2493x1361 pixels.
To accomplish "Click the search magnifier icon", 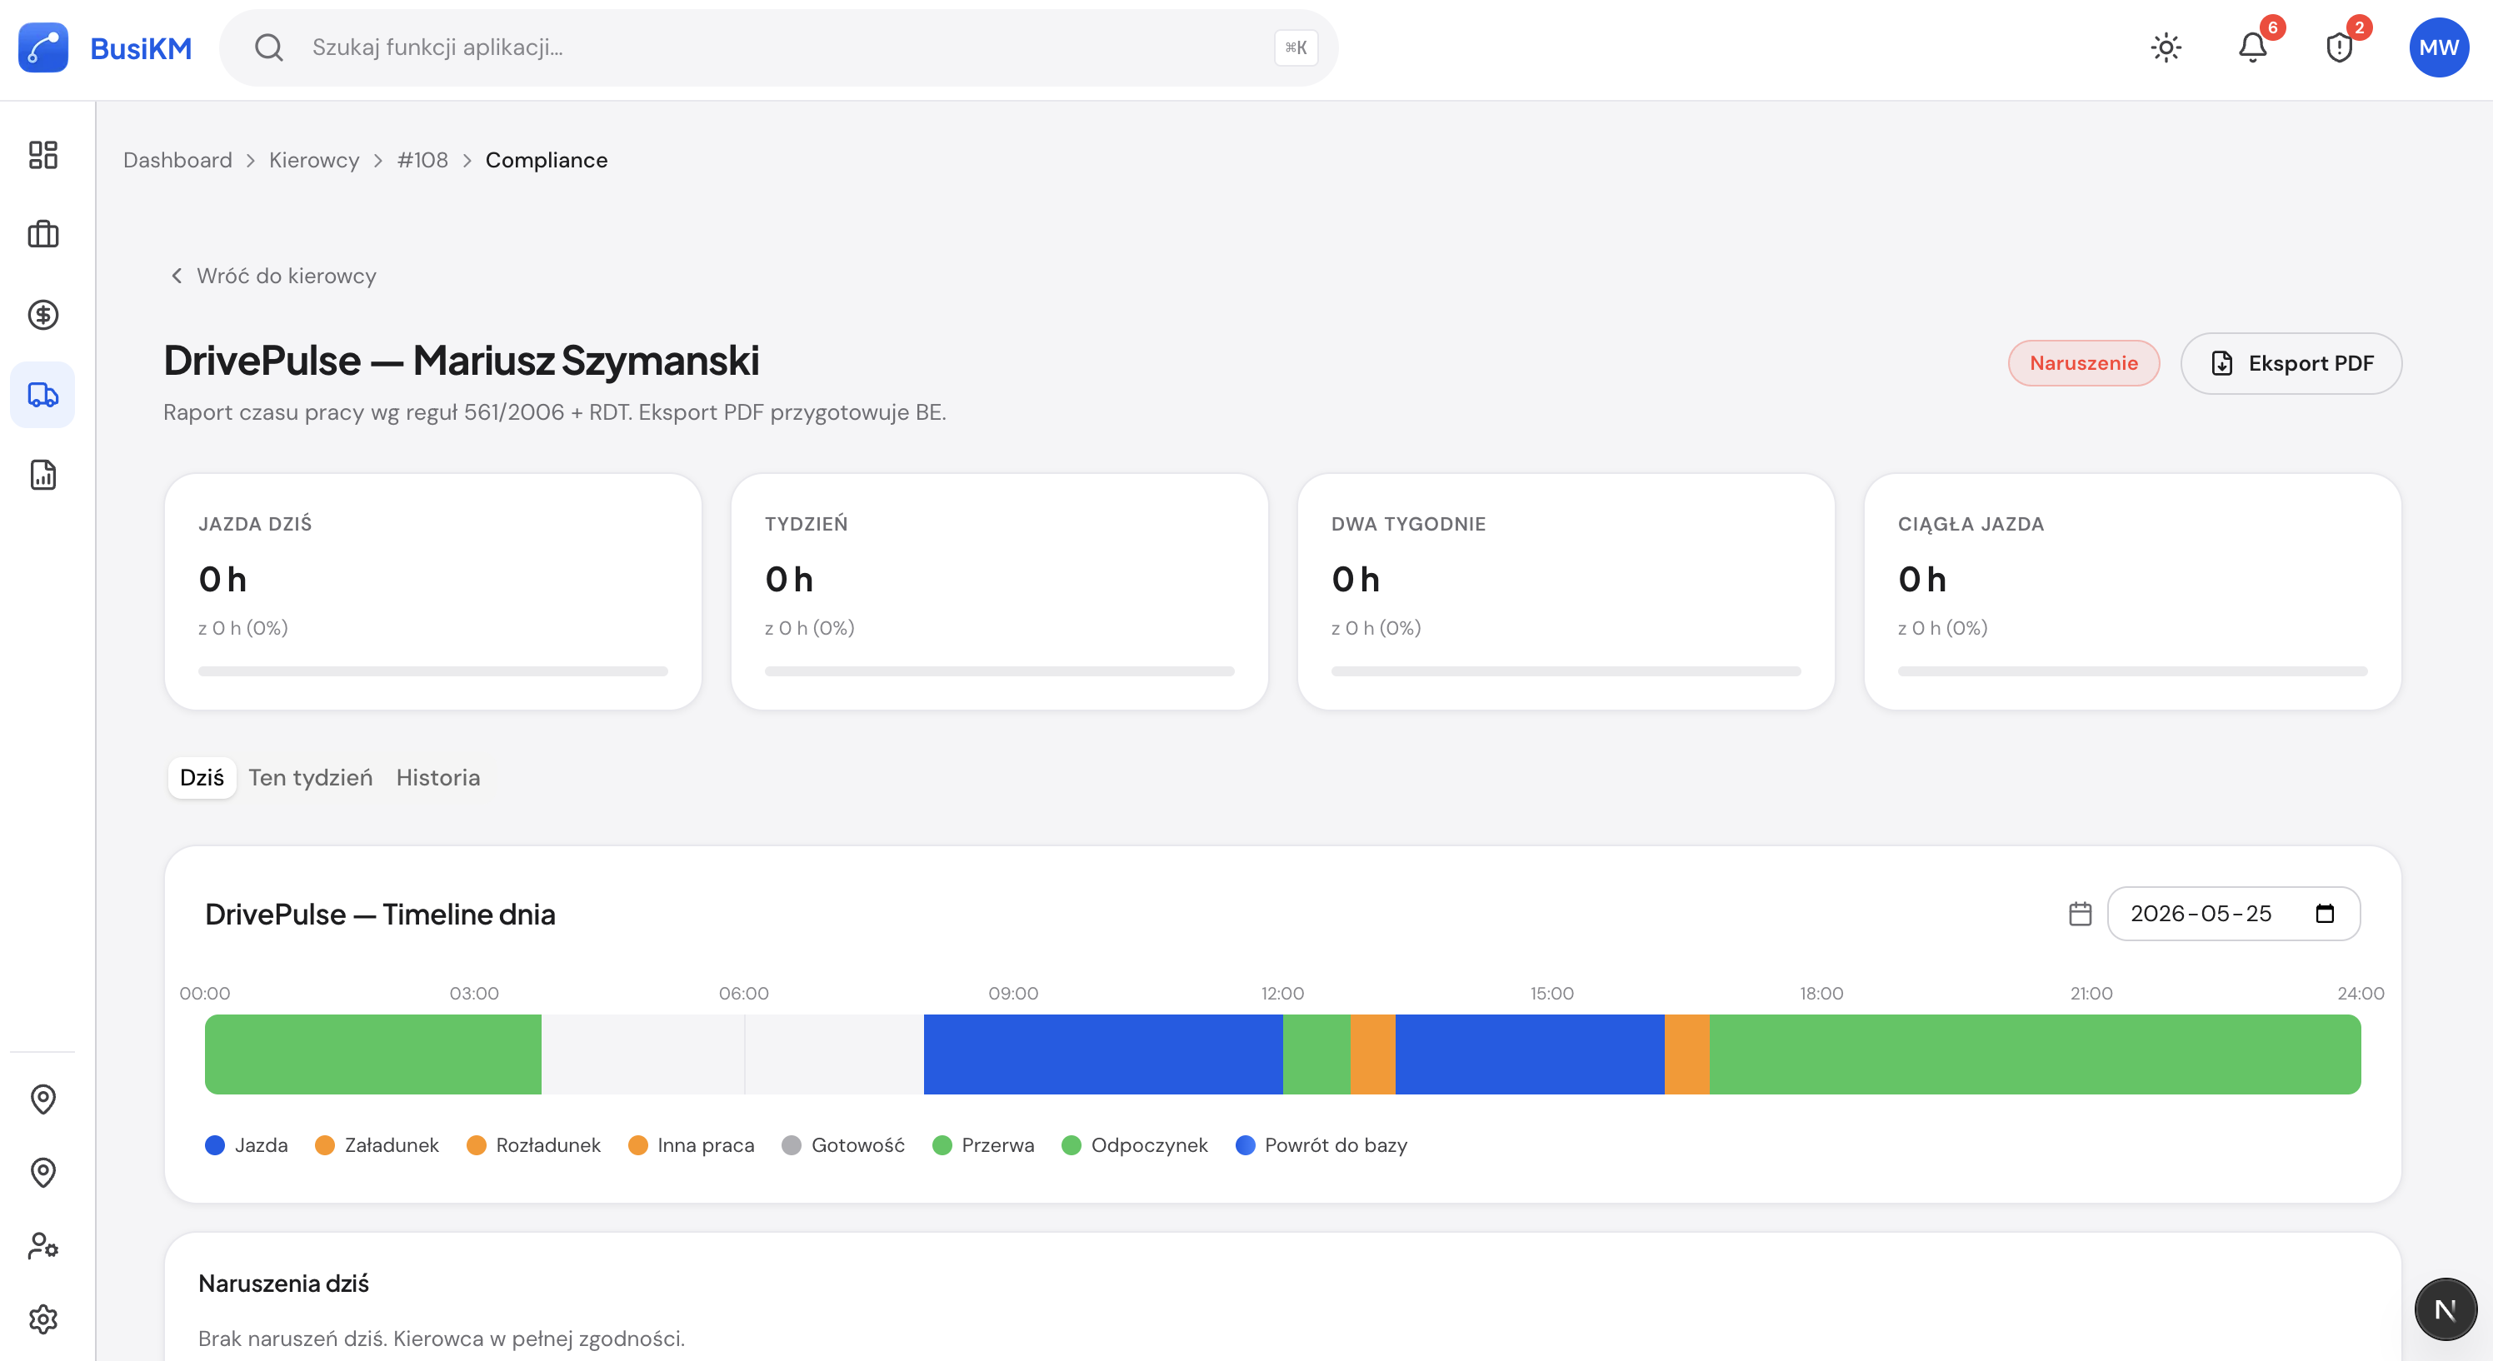I will 269,47.
